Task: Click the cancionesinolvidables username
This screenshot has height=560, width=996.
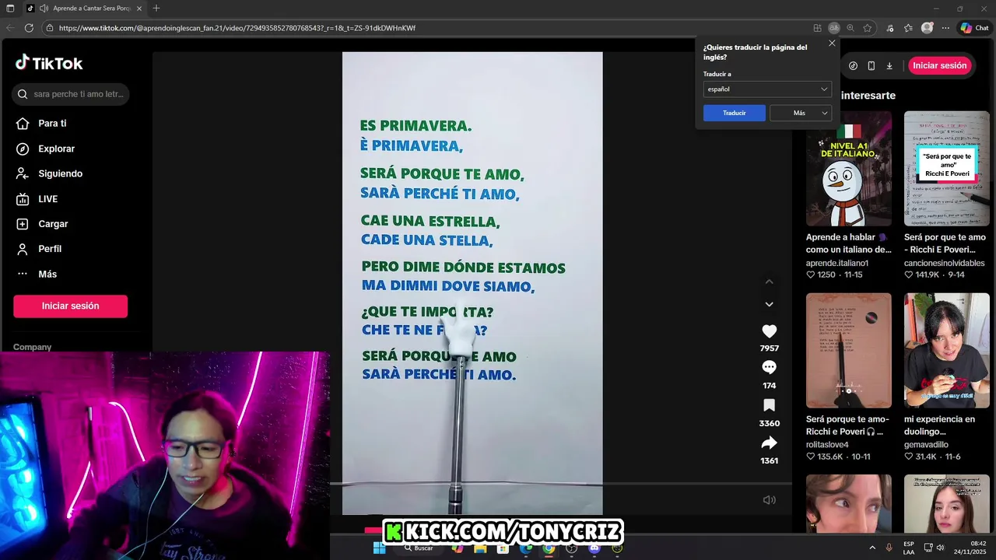Action: click(x=945, y=263)
